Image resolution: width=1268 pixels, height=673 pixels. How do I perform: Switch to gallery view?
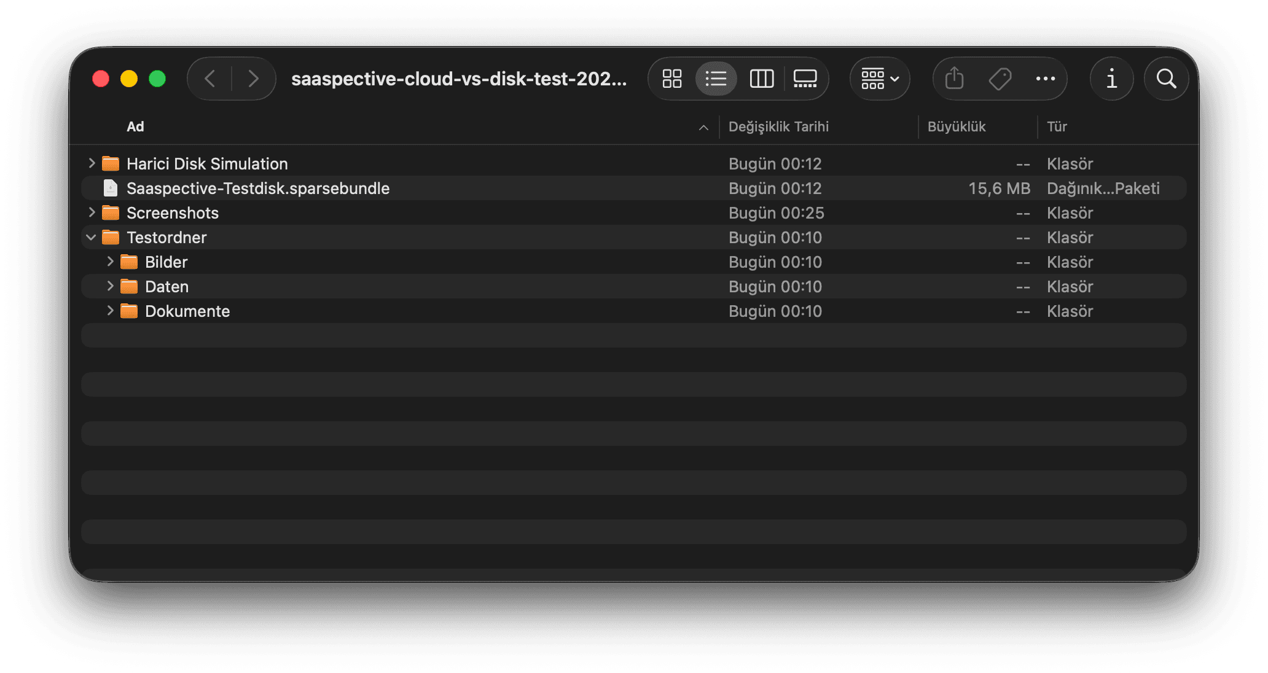805,79
